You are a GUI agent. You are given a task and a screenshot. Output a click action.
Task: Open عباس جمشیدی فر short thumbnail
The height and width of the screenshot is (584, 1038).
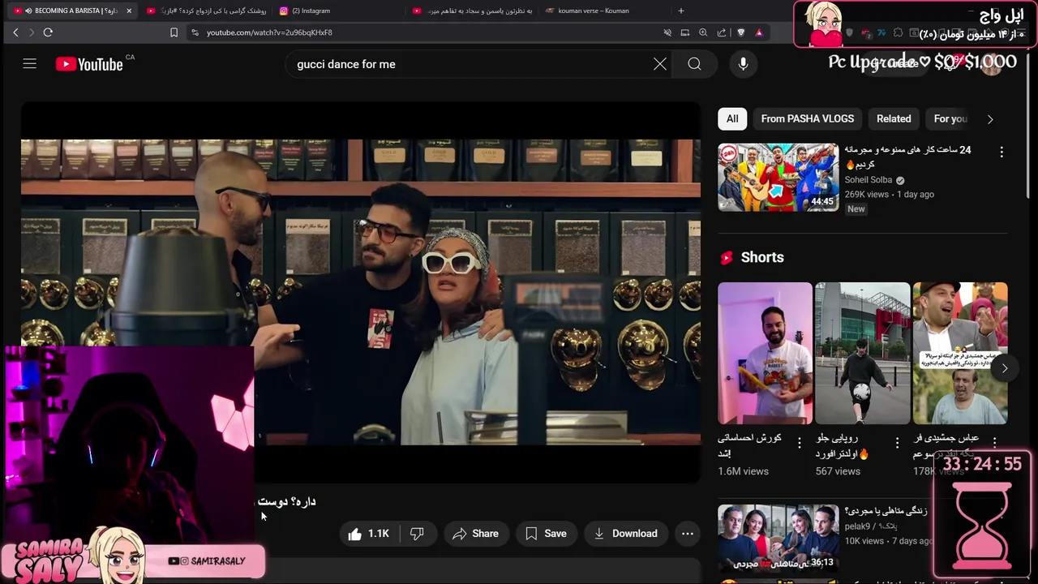960,353
